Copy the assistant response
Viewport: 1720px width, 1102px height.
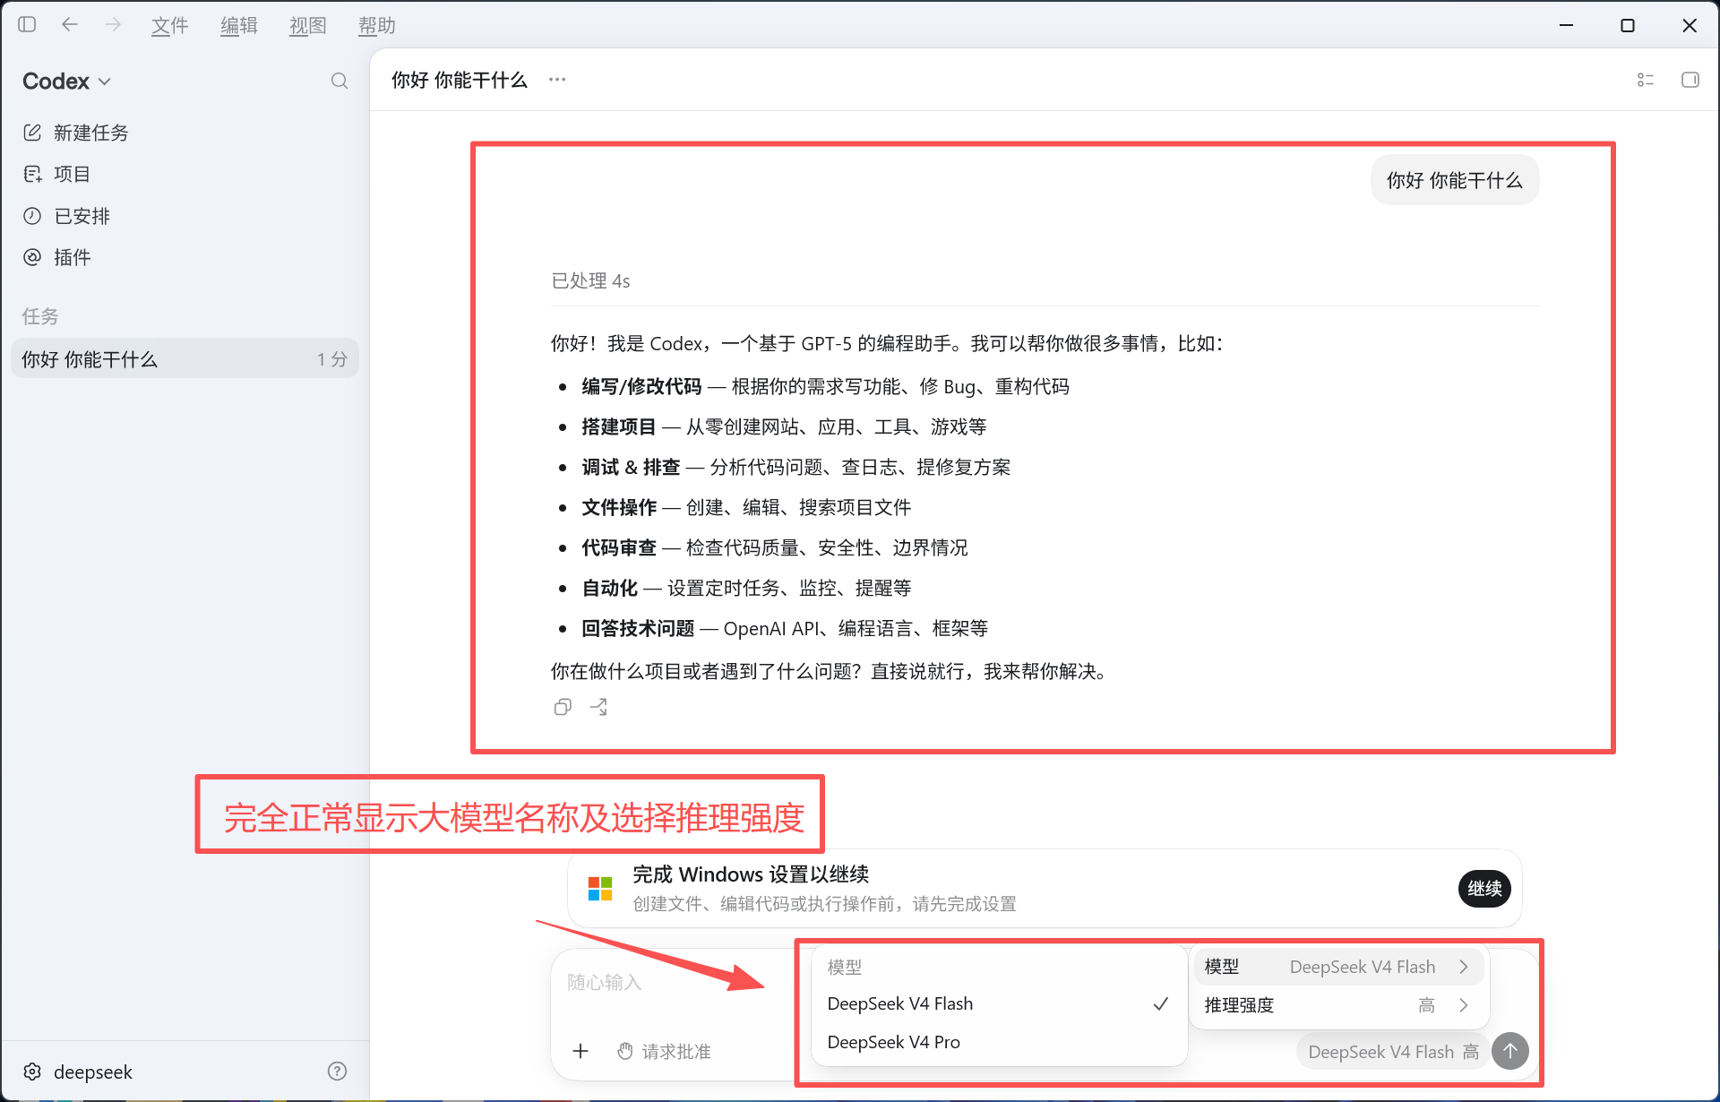[x=563, y=708]
